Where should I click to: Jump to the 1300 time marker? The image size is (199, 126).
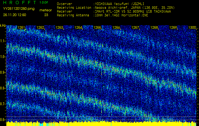click(x=192, y=28)
